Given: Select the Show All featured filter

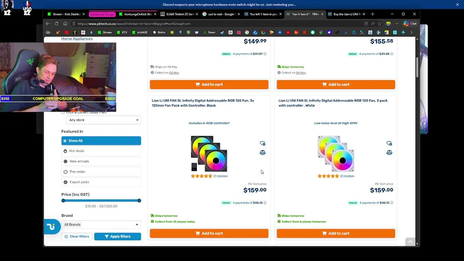Looking at the screenshot, I should (101, 141).
